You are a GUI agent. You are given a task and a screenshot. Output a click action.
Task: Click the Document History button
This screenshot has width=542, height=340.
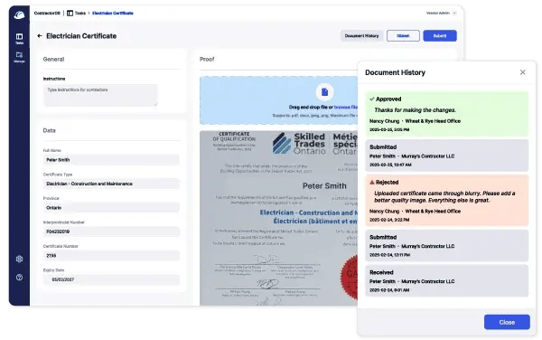coord(361,35)
